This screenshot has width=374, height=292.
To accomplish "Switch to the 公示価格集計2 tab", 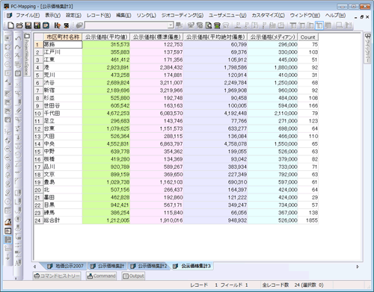I will click(149, 266).
